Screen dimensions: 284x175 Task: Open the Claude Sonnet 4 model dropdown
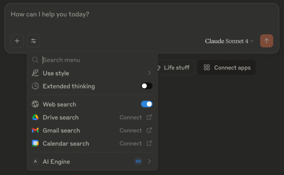tap(229, 41)
